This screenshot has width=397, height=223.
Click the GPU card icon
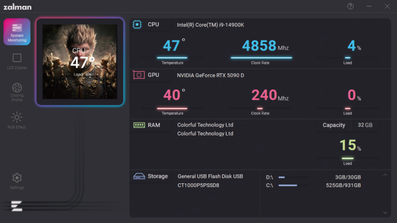(139, 75)
